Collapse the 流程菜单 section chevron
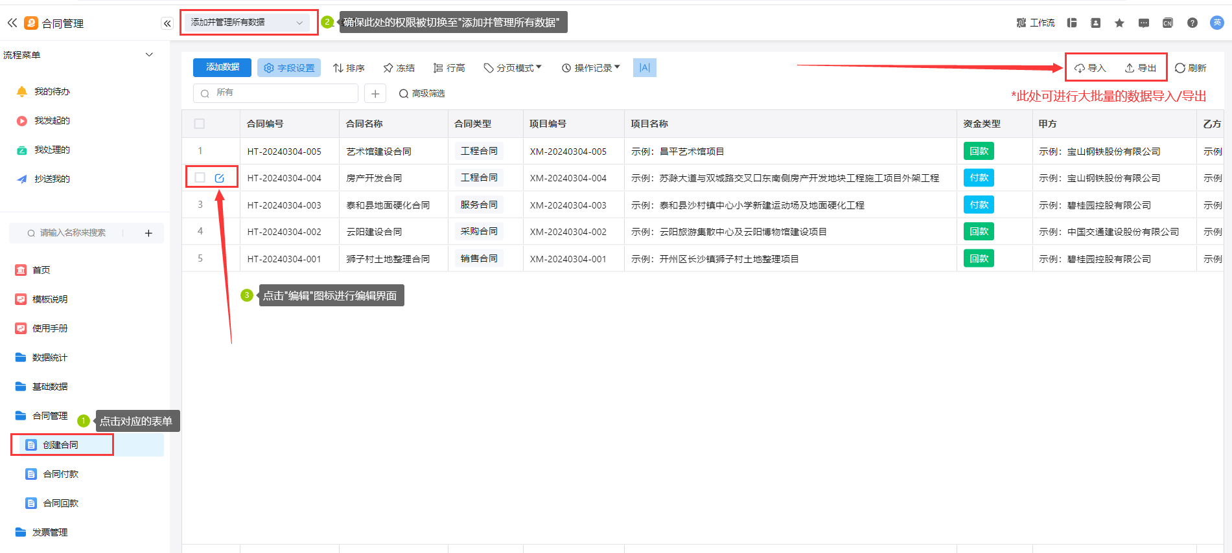 pyautogui.click(x=149, y=54)
